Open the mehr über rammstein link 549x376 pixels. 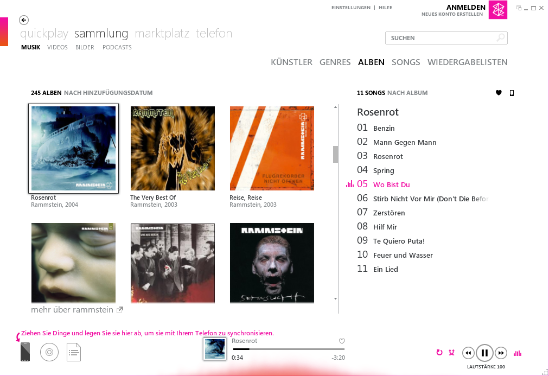pos(72,310)
